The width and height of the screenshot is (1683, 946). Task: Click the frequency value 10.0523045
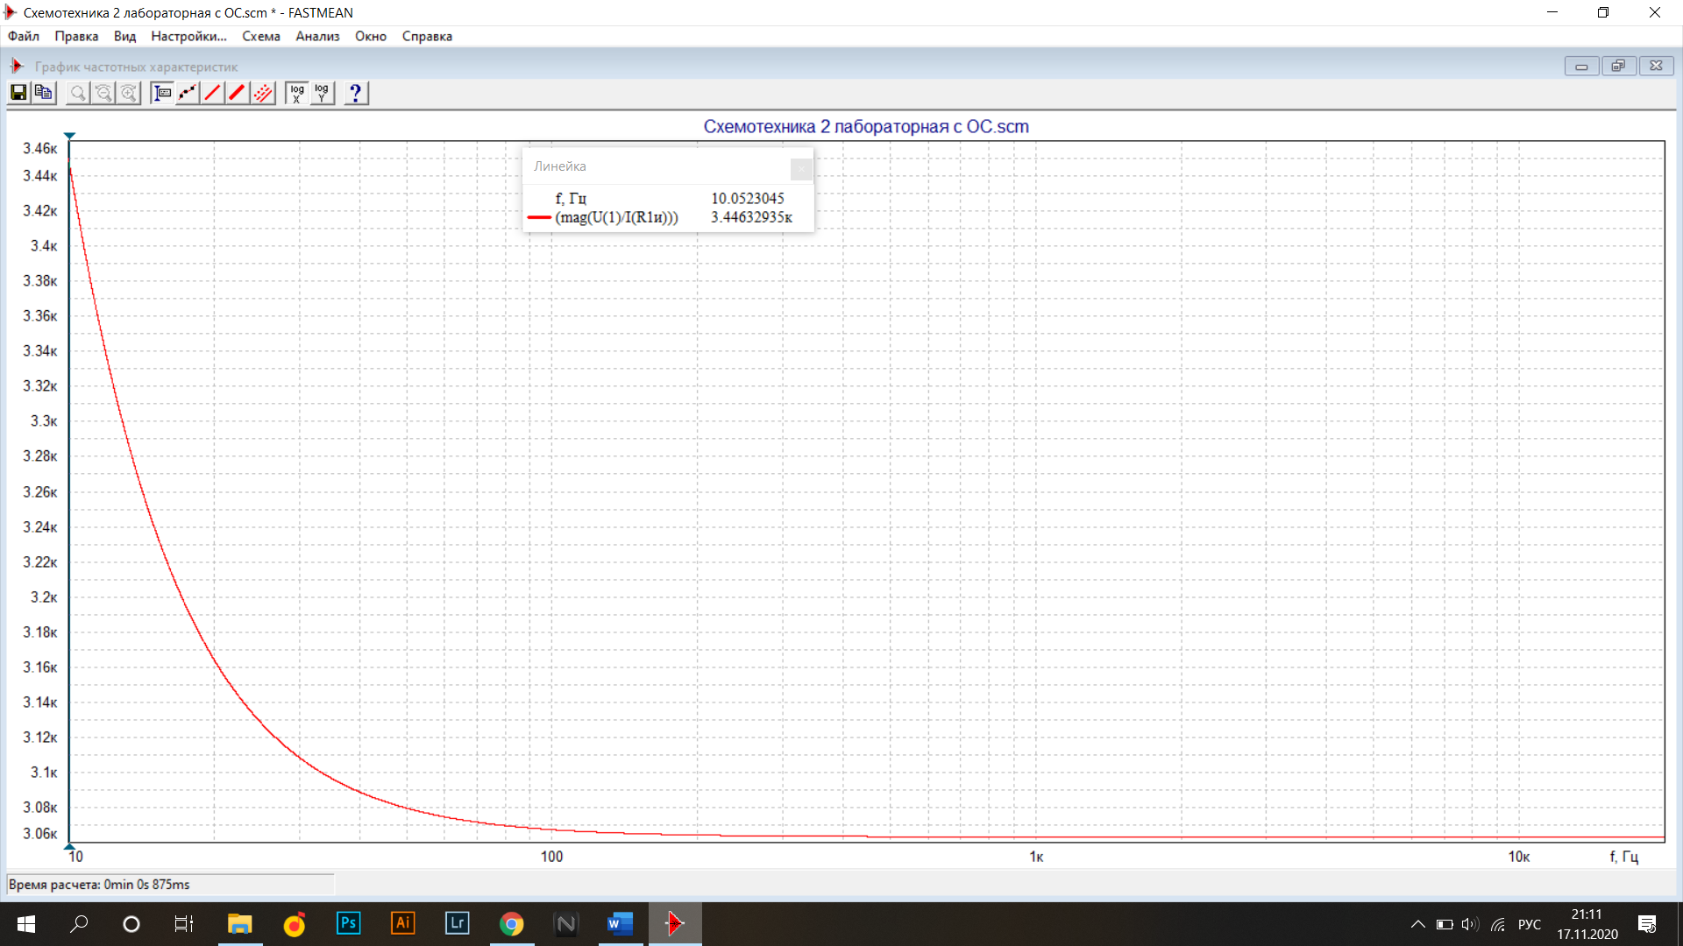click(748, 199)
